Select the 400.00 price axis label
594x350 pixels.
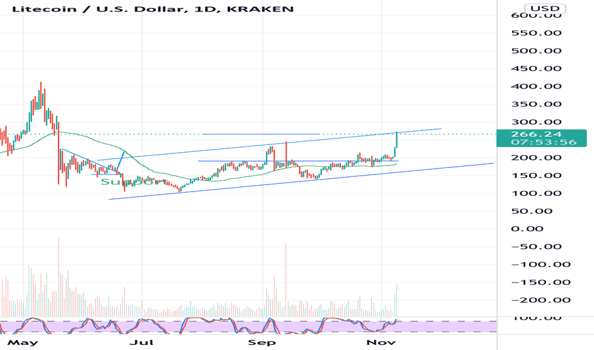coord(536,87)
